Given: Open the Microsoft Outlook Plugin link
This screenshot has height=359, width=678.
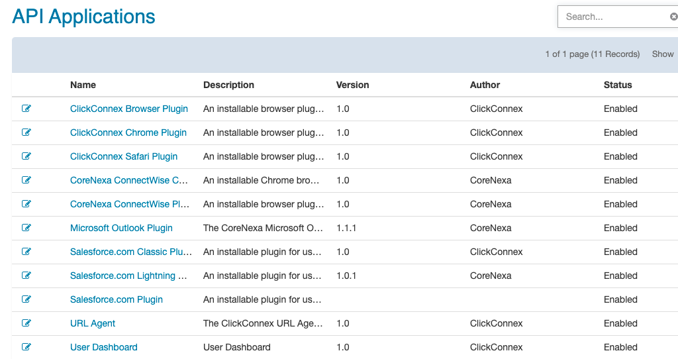Looking at the screenshot, I should pos(121,228).
